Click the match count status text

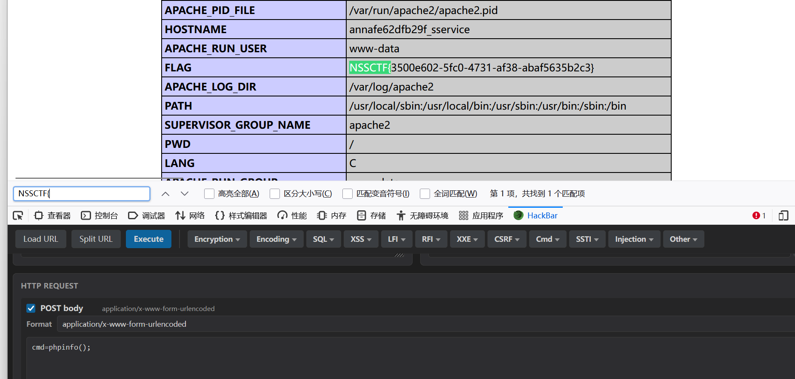[537, 194]
